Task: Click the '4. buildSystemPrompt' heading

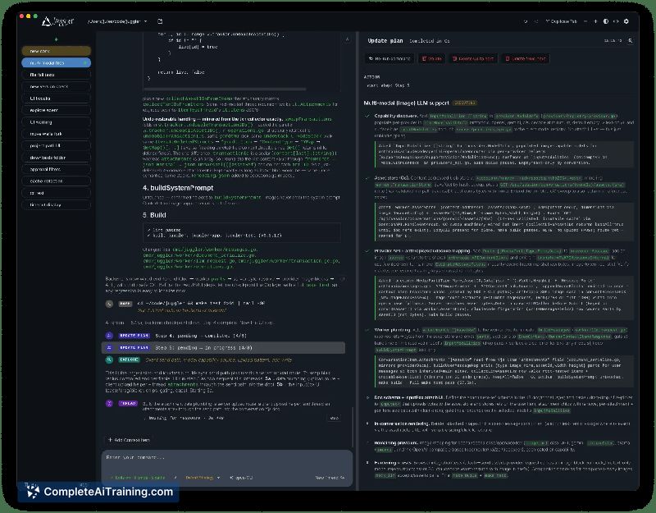Action: point(178,188)
